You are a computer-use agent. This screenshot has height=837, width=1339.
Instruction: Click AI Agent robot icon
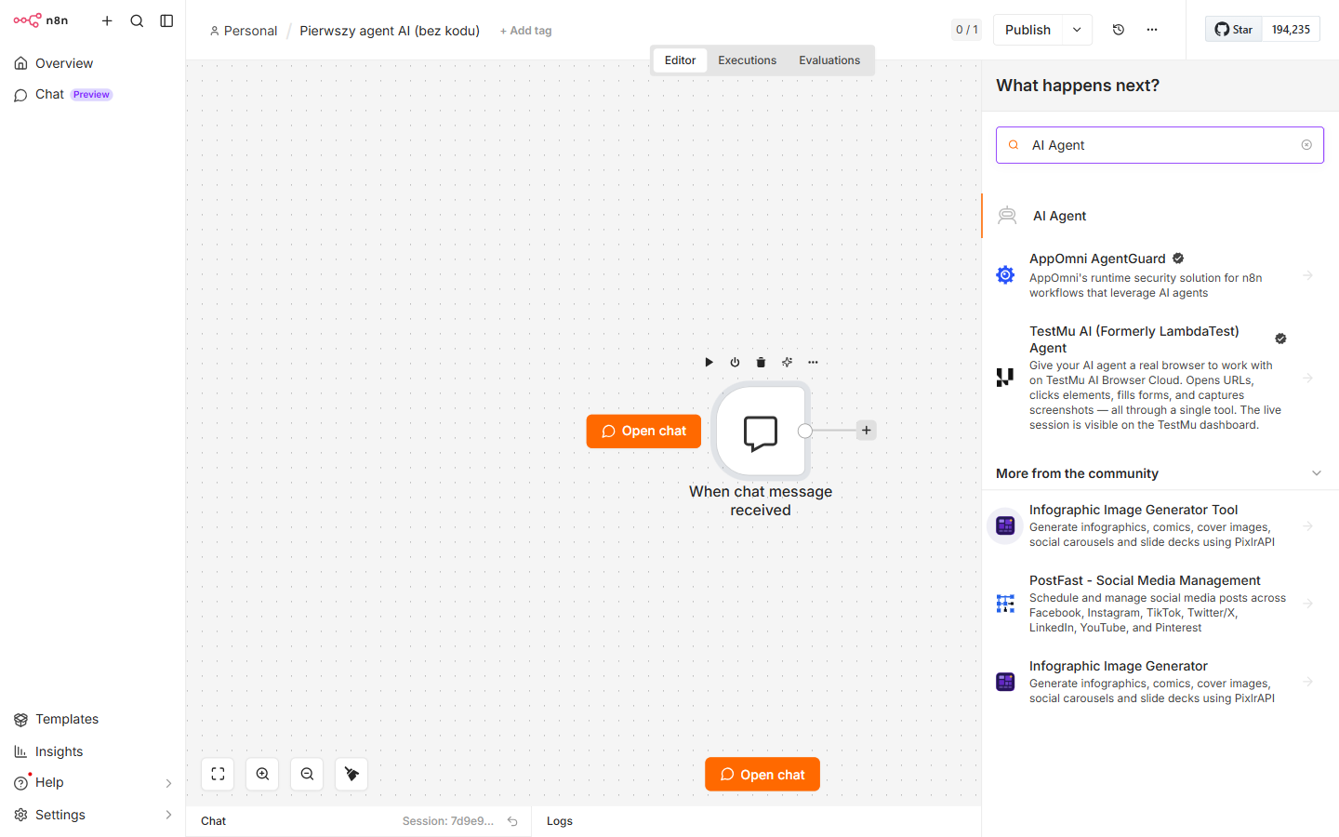[1007, 216]
